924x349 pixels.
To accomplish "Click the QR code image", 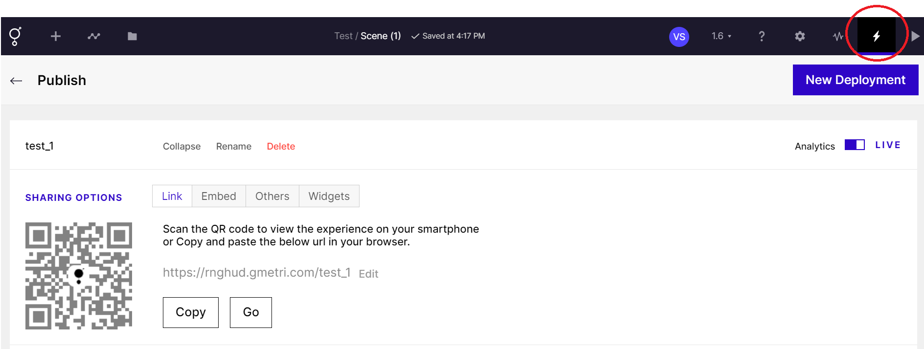I will [x=79, y=276].
